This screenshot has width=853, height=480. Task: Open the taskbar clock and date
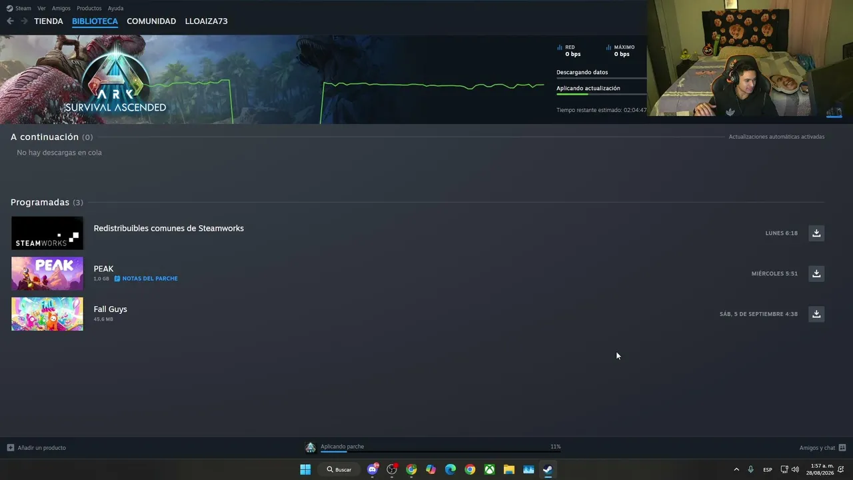[822, 469]
